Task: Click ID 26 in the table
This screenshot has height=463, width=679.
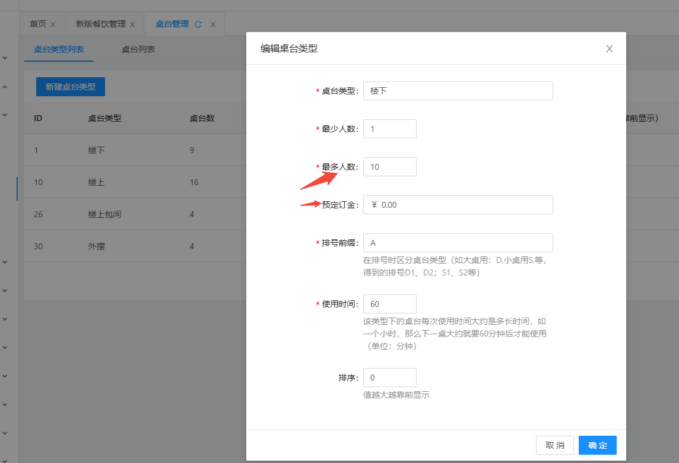Action: point(39,214)
